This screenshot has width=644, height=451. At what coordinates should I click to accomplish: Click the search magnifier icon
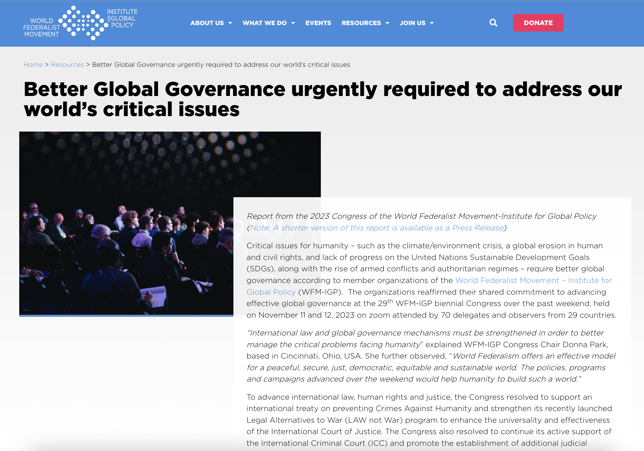(493, 23)
